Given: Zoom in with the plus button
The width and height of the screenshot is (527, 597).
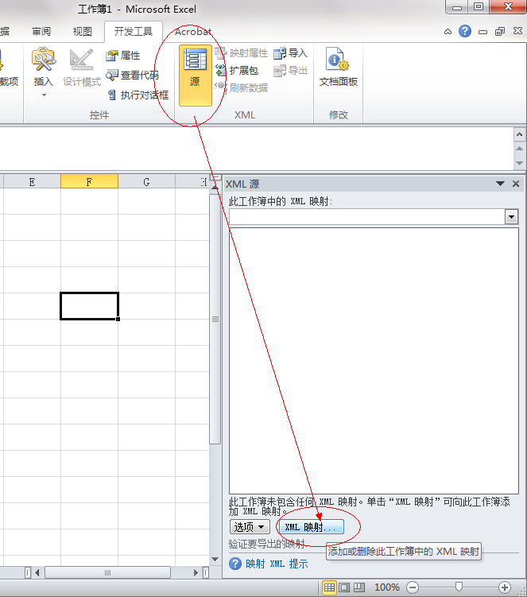Looking at the screenshot, I should 505,587.
